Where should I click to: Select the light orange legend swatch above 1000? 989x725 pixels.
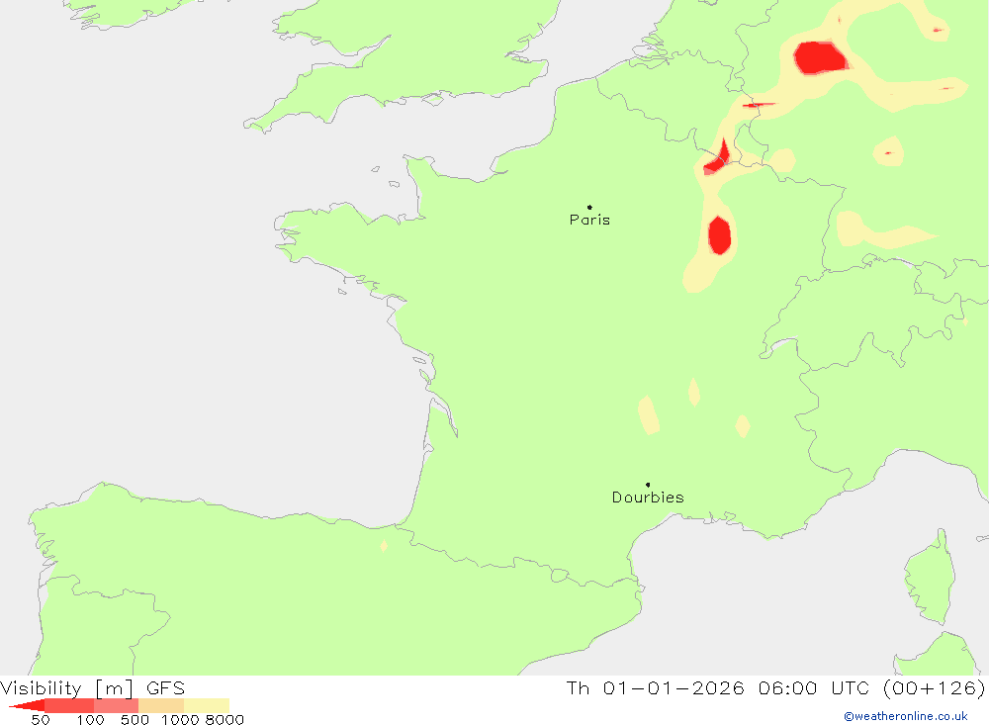click(x=161, y=705)
